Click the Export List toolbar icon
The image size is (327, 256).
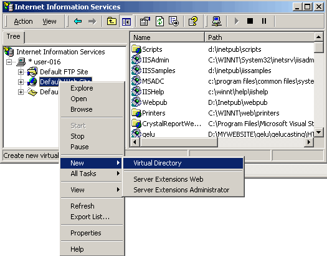(174, 21)
